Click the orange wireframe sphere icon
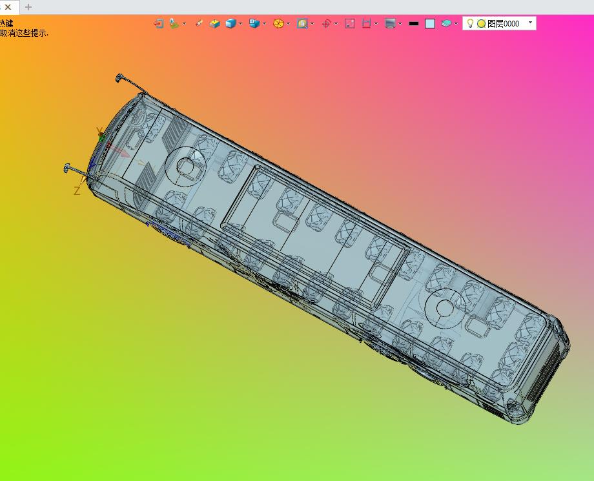Image resolution: width=594 pixels, height=481 pixels. pos(278,23)
